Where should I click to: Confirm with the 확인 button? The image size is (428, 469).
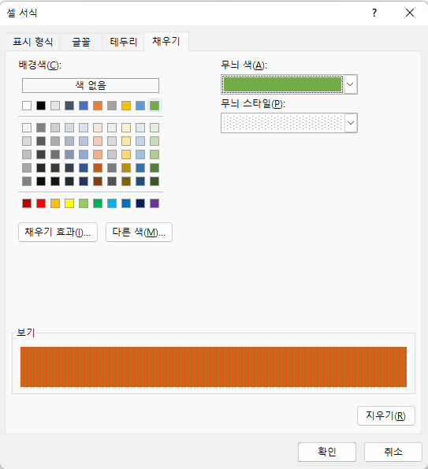[x=327, y=452]
